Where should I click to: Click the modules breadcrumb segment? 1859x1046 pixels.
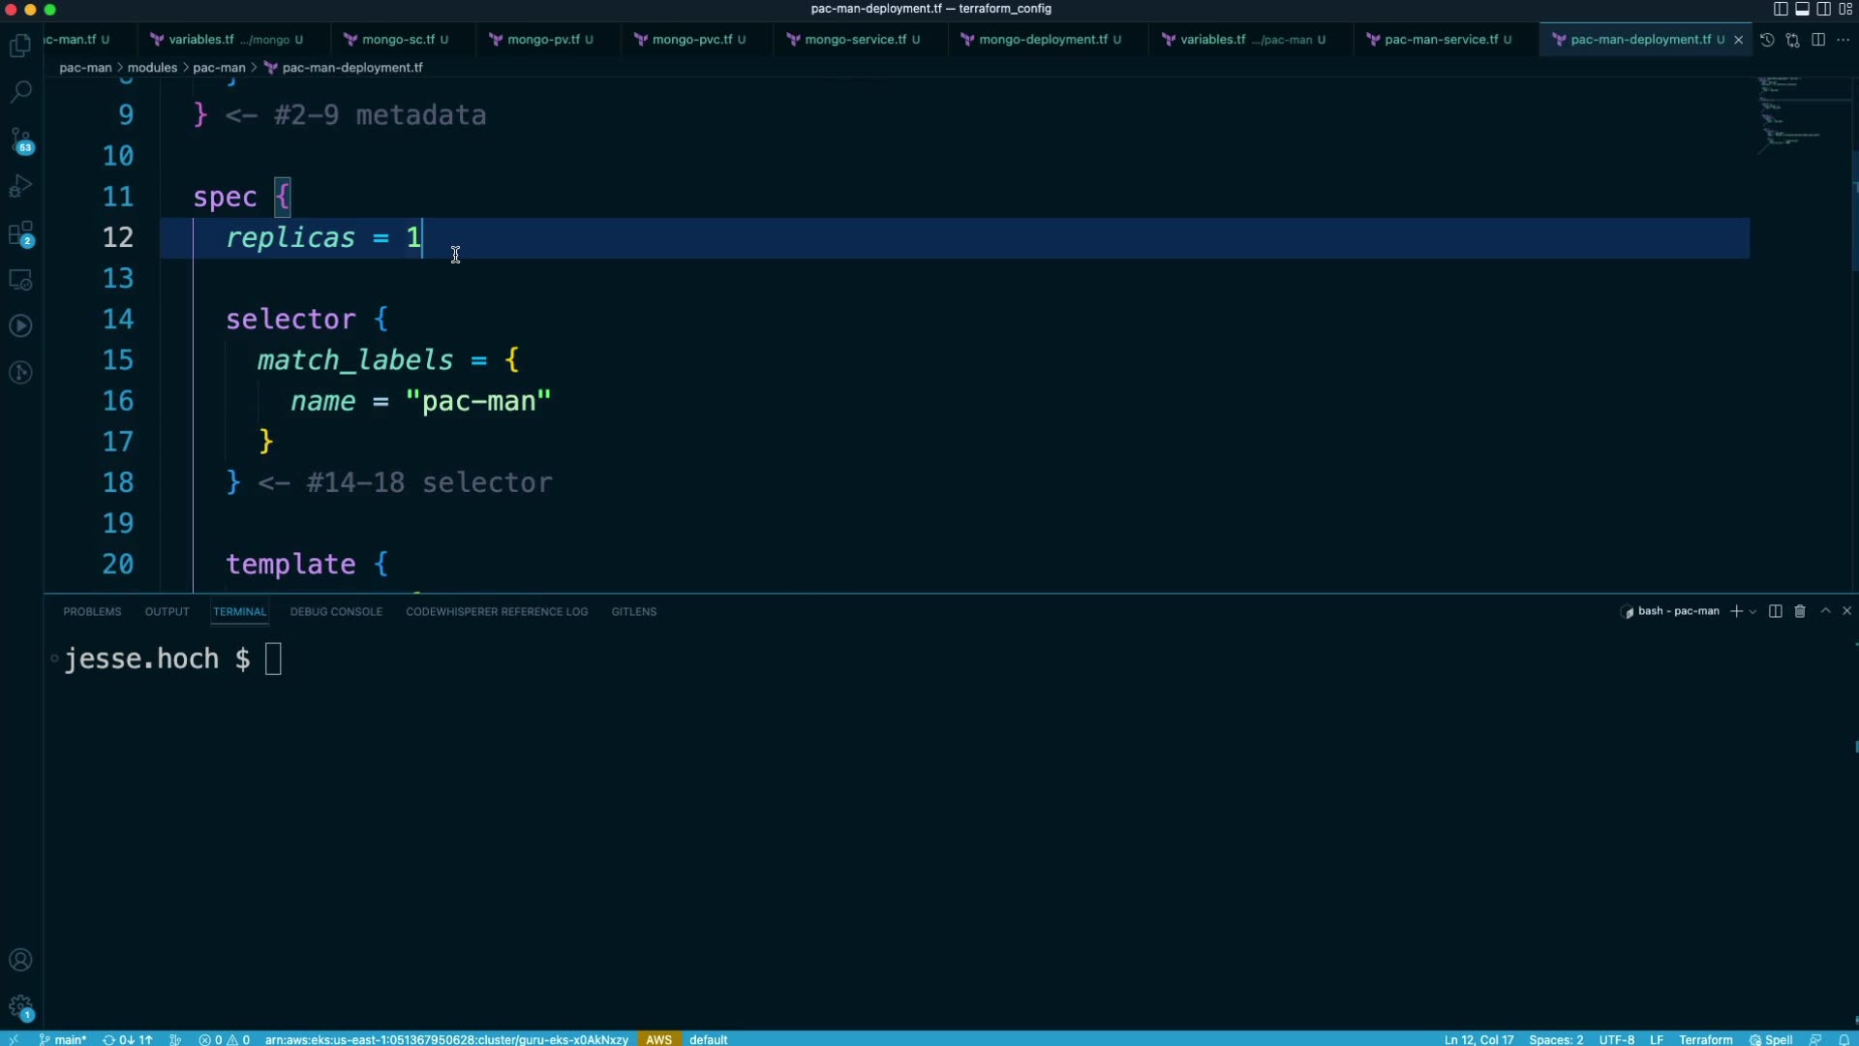[x=152, y=68]
